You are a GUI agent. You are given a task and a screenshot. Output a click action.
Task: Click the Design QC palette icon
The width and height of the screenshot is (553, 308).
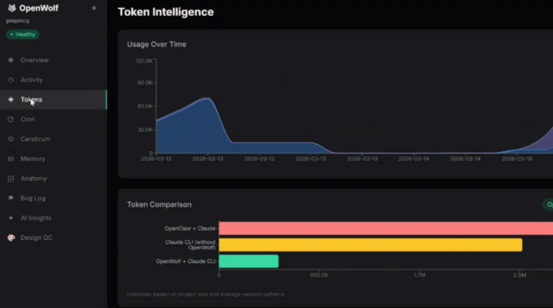[11, 238]
